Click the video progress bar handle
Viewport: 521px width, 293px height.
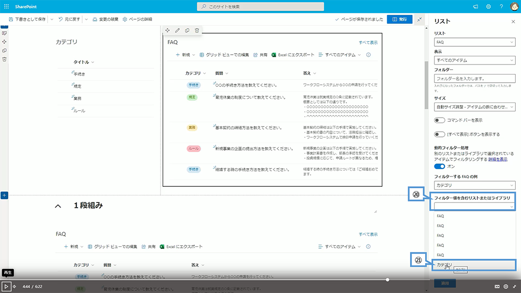[388, 279]
